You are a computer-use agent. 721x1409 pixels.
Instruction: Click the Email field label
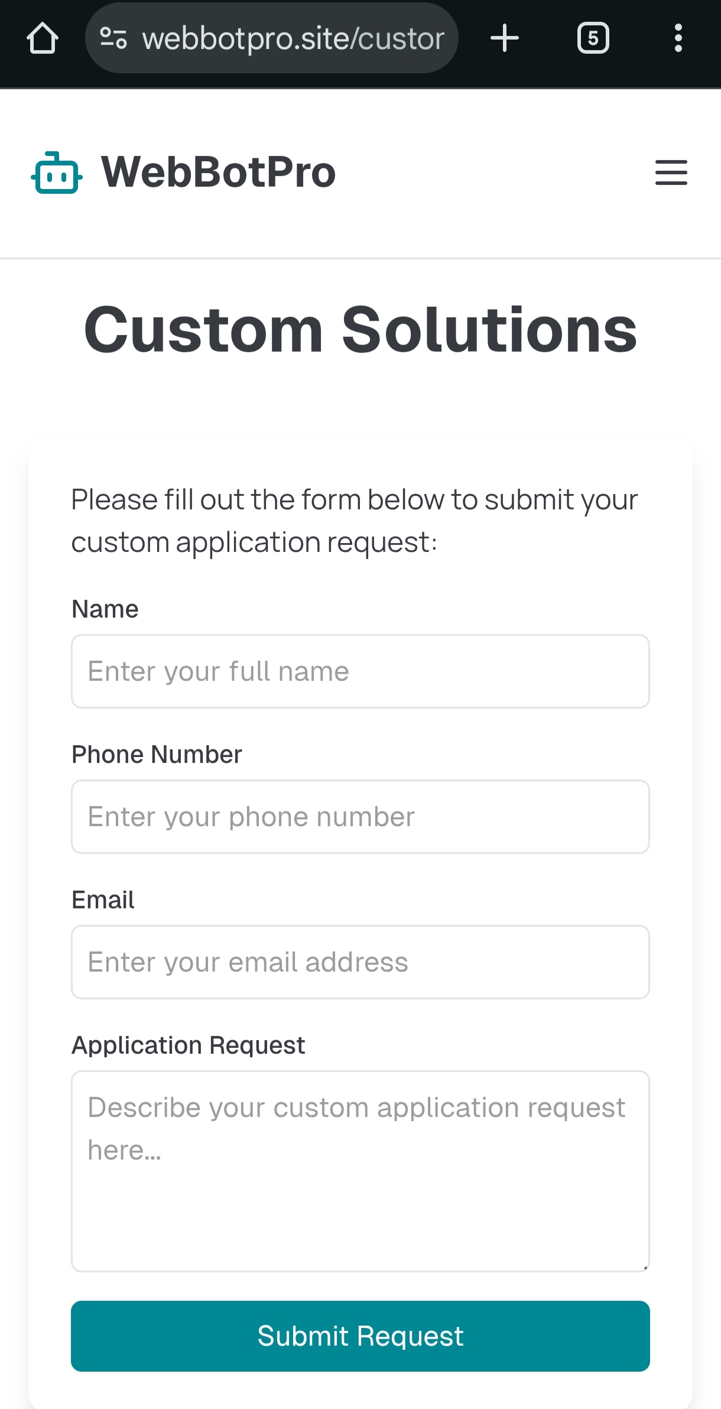(x=103, y=900)
